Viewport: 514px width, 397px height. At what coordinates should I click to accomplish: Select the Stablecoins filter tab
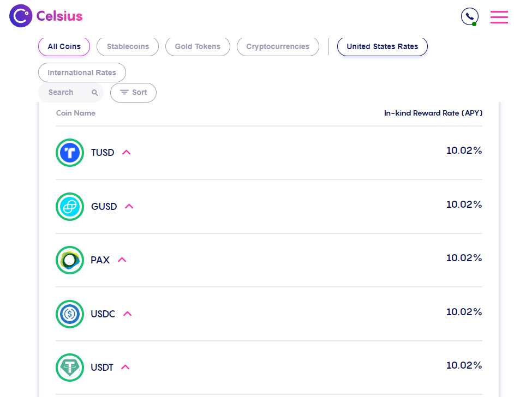click(x=128, y=46)
